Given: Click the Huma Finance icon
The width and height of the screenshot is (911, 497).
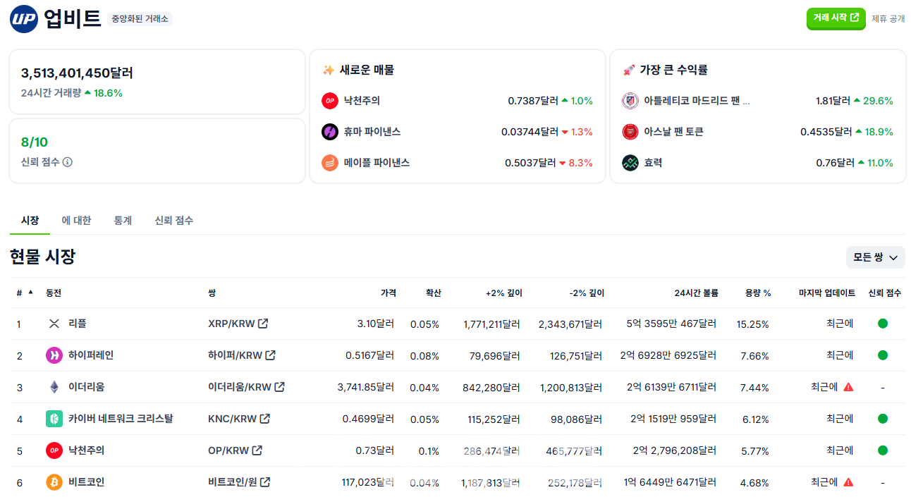Looking at the screenshot, I should [x=329, y=132].
